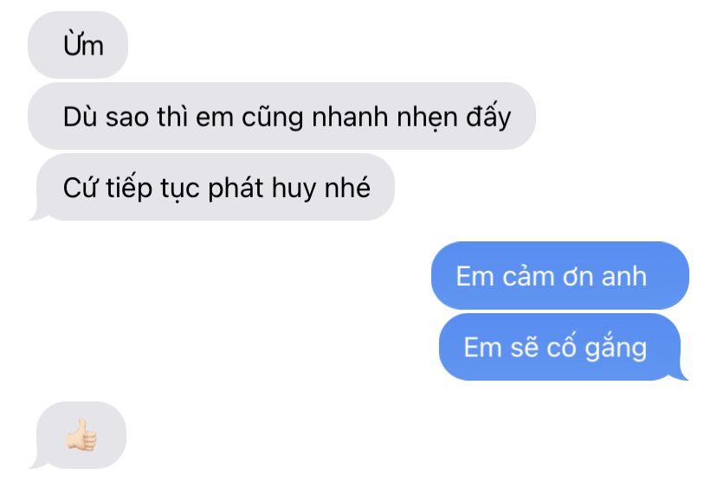Click the word 'cũng' in the long gray message

273,118
